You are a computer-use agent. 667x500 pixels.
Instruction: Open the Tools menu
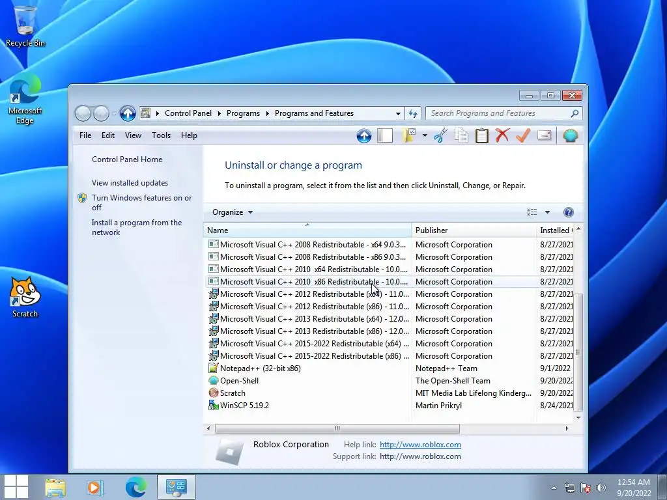click(x=162, y=135)
